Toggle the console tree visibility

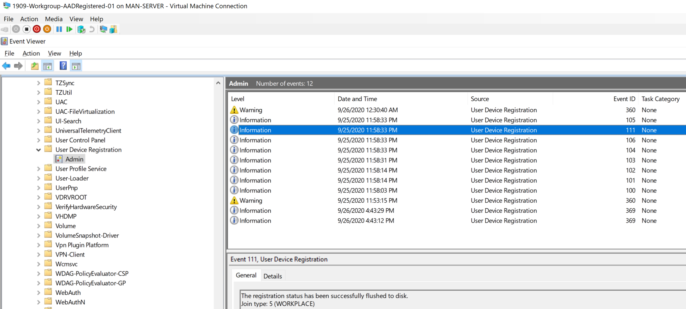click(x=48, y=66)
